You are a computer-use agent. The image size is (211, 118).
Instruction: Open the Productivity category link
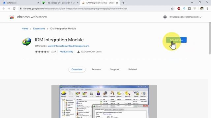click(66, 52)
